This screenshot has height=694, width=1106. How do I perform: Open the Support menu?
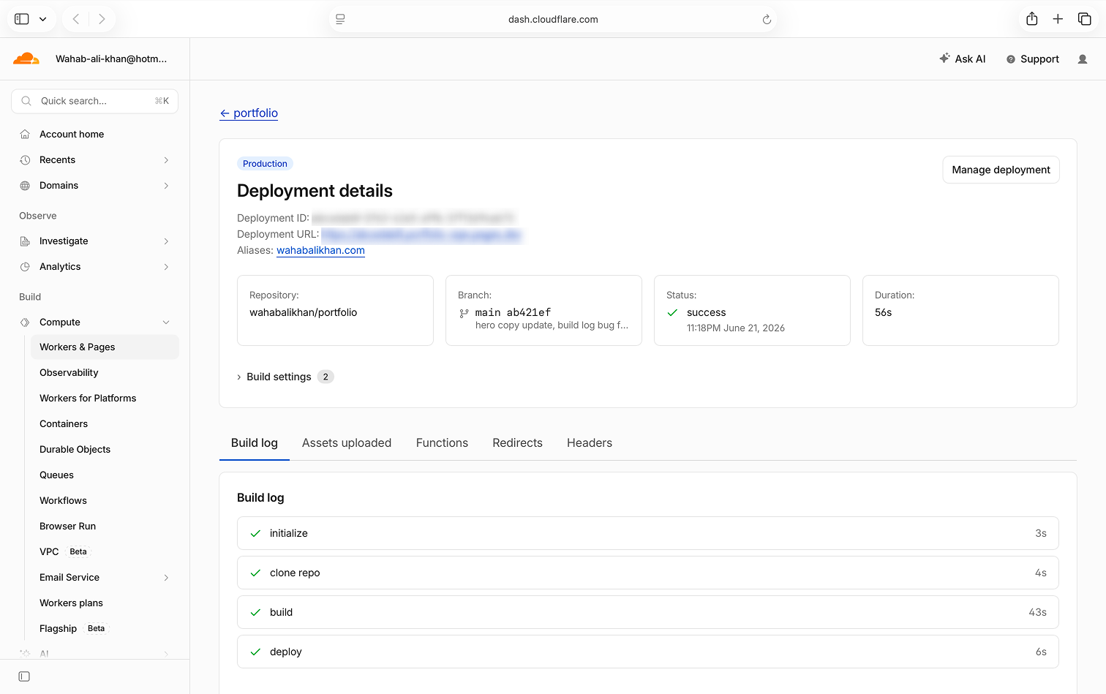pyautogui.click(x=1033, y=59)
